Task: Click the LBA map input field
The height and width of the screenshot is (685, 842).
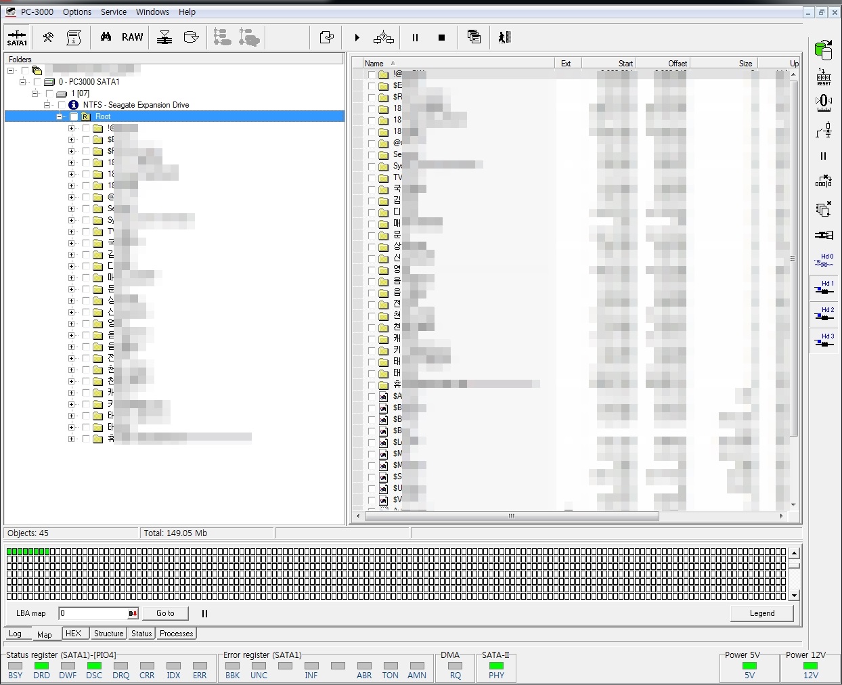Action: [x=93, y=613]
